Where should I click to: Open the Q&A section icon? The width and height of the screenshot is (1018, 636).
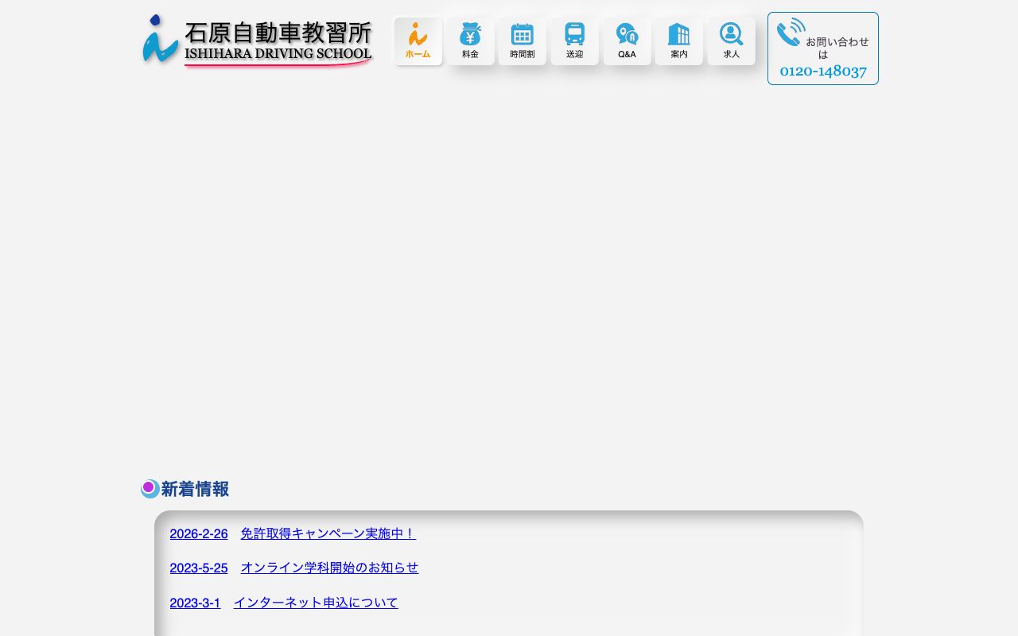coord(627,34)
